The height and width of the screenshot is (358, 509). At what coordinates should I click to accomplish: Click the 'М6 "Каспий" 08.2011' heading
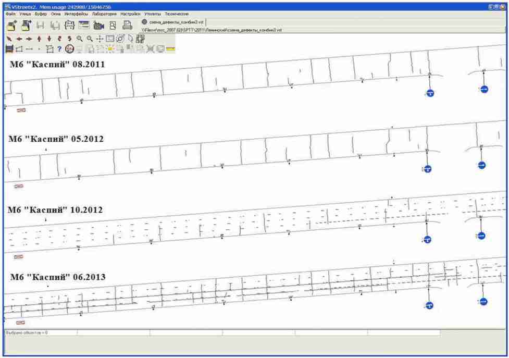(57, 64)
